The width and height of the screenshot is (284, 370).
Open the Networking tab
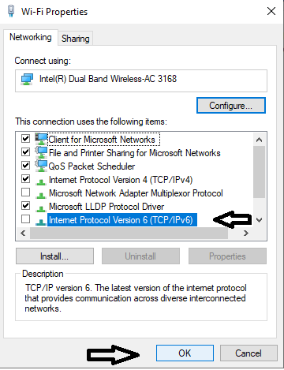31,37
